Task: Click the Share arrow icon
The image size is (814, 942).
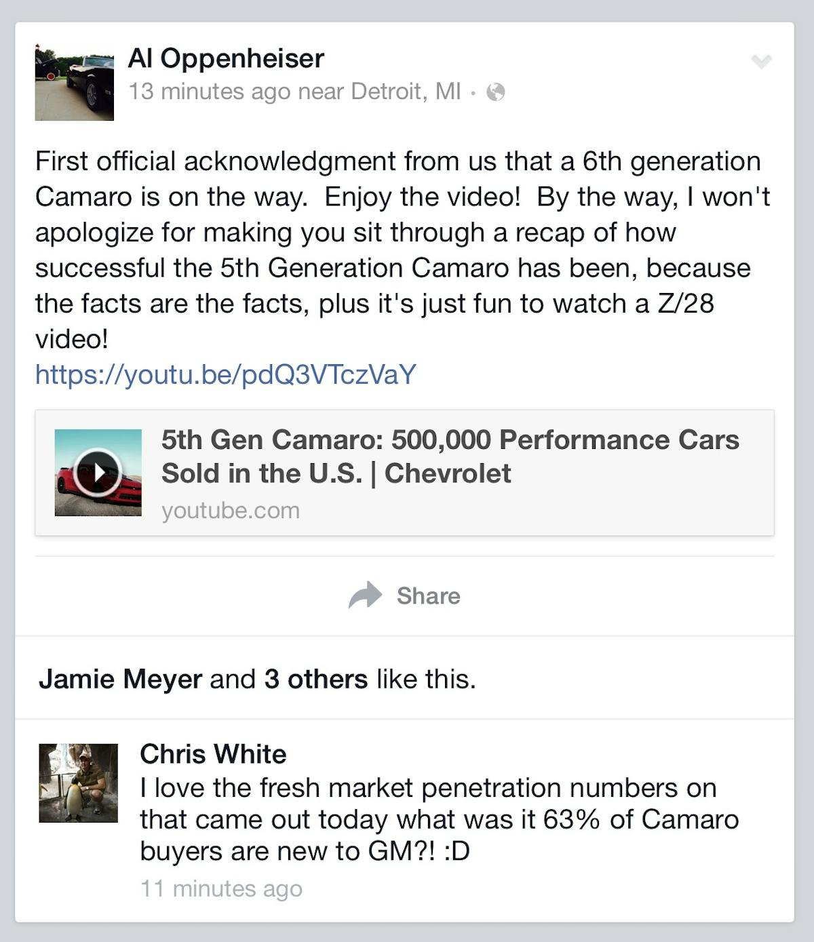Action: pos(366,595)
